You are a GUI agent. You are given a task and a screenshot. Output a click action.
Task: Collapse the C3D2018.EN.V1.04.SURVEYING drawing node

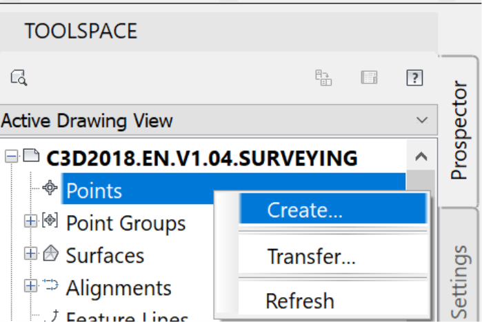point(10,157)
